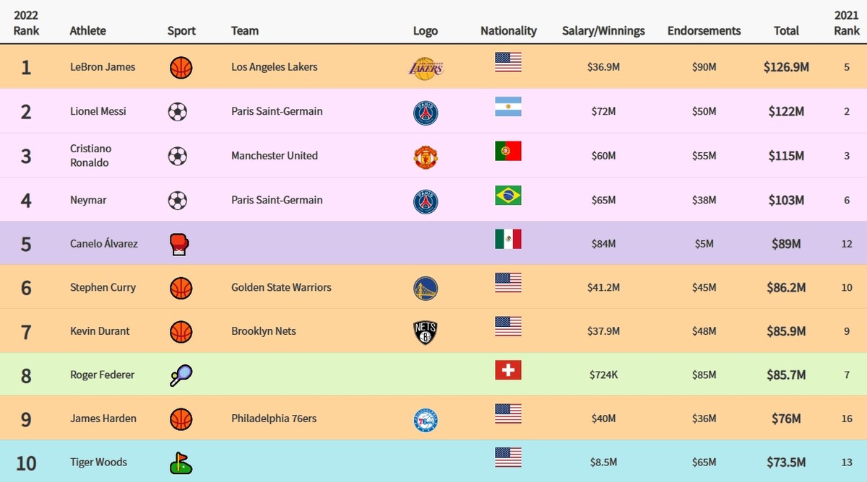Viewport: 867px width, 482px height.
Task: Click the Los Angeles Lakers logo
Action: [426, 68]
